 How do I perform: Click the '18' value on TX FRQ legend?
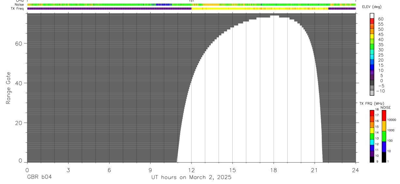[x=377, y=109]
